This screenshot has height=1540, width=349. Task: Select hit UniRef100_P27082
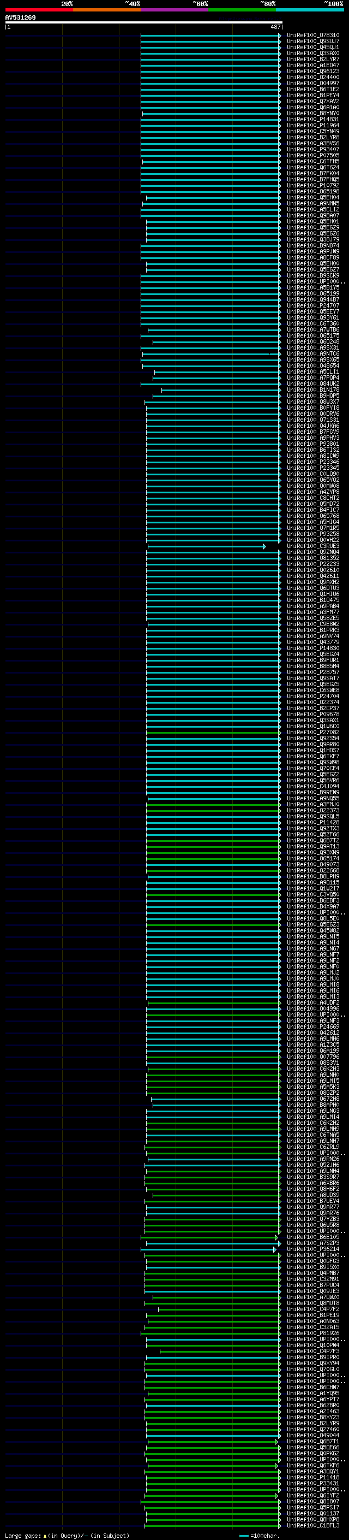[313, 731]
